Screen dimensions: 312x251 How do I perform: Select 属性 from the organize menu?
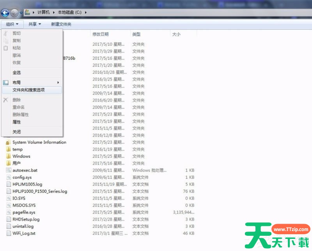click(x=17, y=122)
